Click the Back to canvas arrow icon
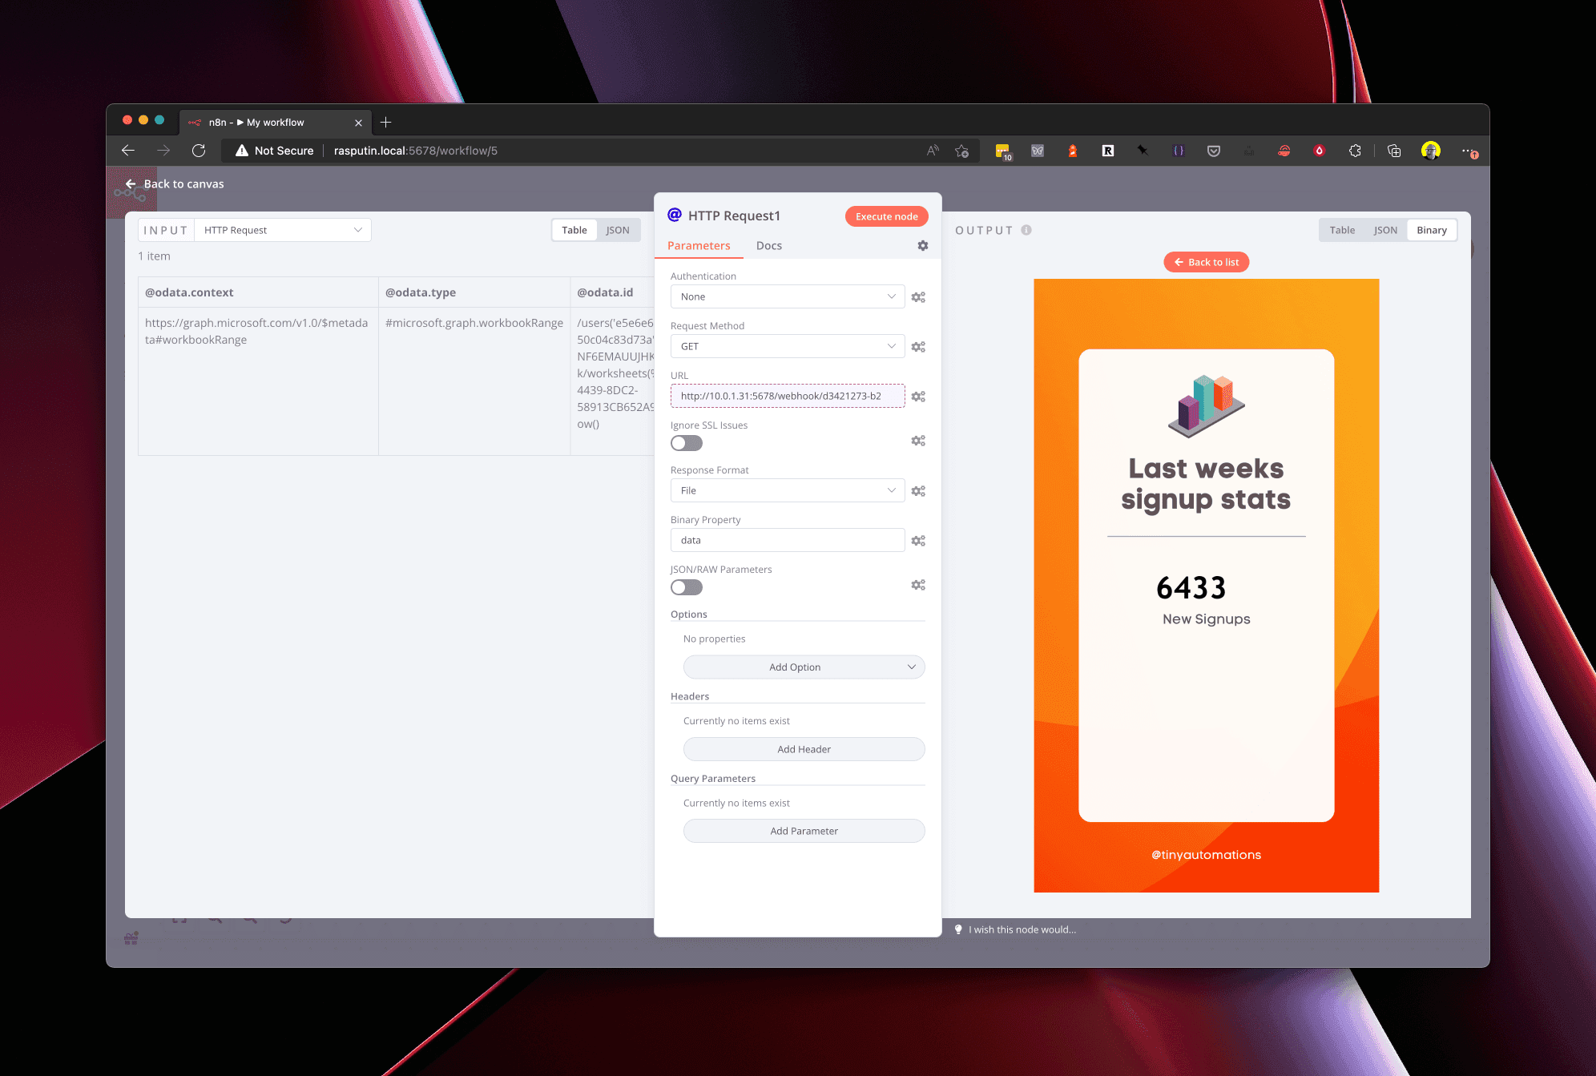The width and height of the screenshot is (1596, 1076). 131,183
